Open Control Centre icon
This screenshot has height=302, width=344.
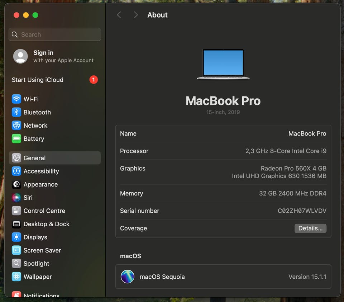[16, 211]
